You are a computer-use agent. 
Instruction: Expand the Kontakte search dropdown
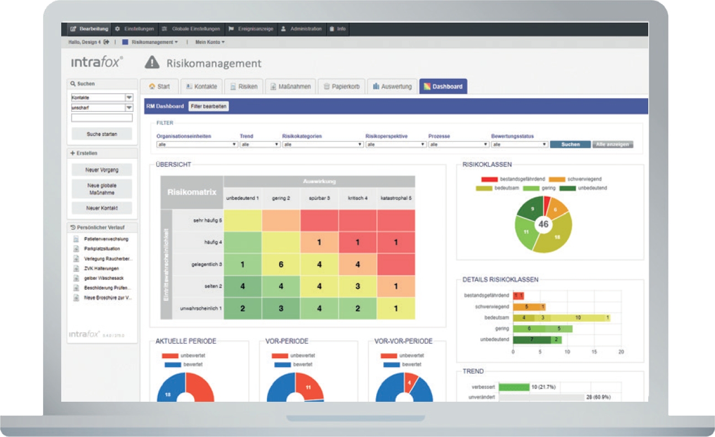click(129, 98)
